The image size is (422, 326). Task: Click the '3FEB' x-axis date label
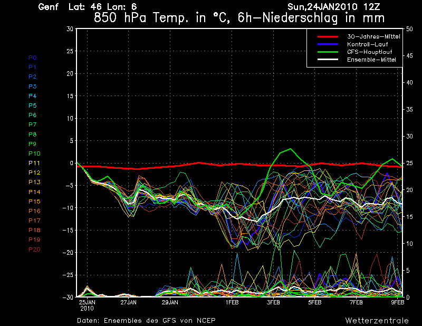(x=273, y=302)
